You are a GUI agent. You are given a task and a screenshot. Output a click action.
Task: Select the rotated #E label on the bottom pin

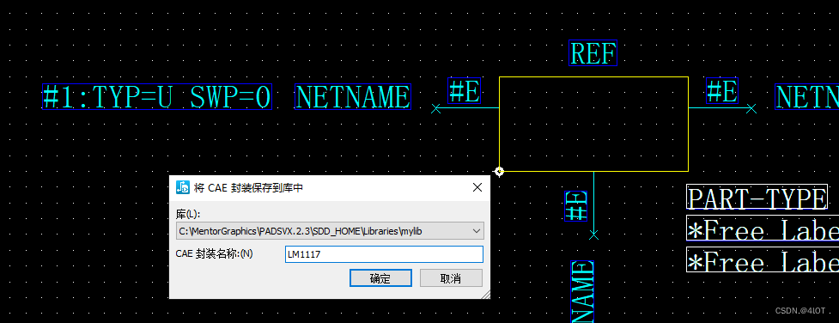point(575,205)
